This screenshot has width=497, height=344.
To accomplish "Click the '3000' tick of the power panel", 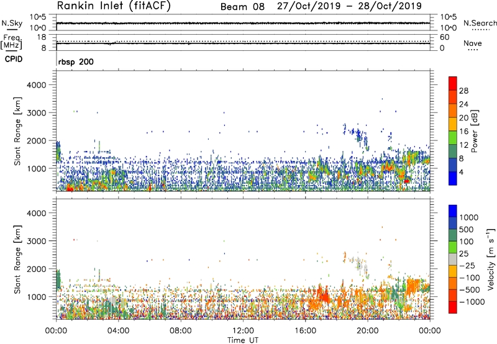I will (36, 113).
